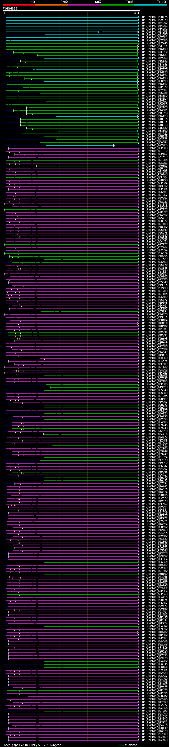Select the UniRef100_O65194 label

pos(155,311)
